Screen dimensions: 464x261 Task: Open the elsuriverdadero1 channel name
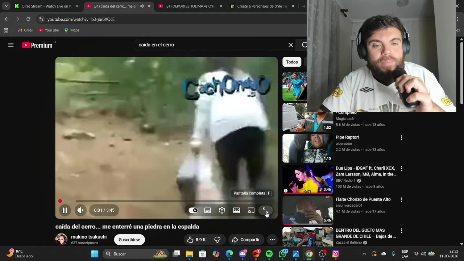349,205
